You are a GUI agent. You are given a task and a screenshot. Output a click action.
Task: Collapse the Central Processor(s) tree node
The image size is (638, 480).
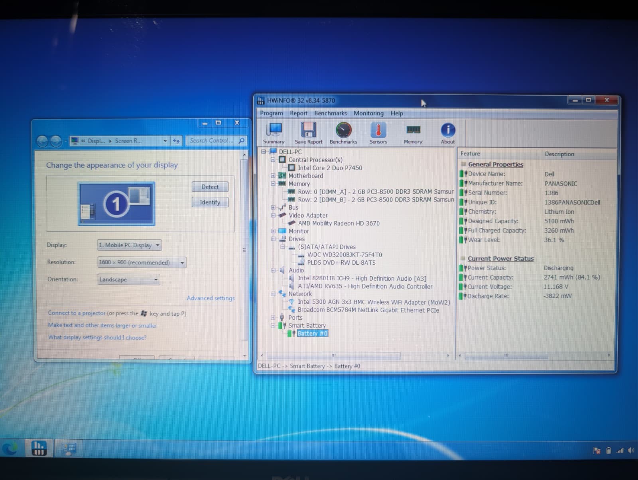click(x=273, y=160)
